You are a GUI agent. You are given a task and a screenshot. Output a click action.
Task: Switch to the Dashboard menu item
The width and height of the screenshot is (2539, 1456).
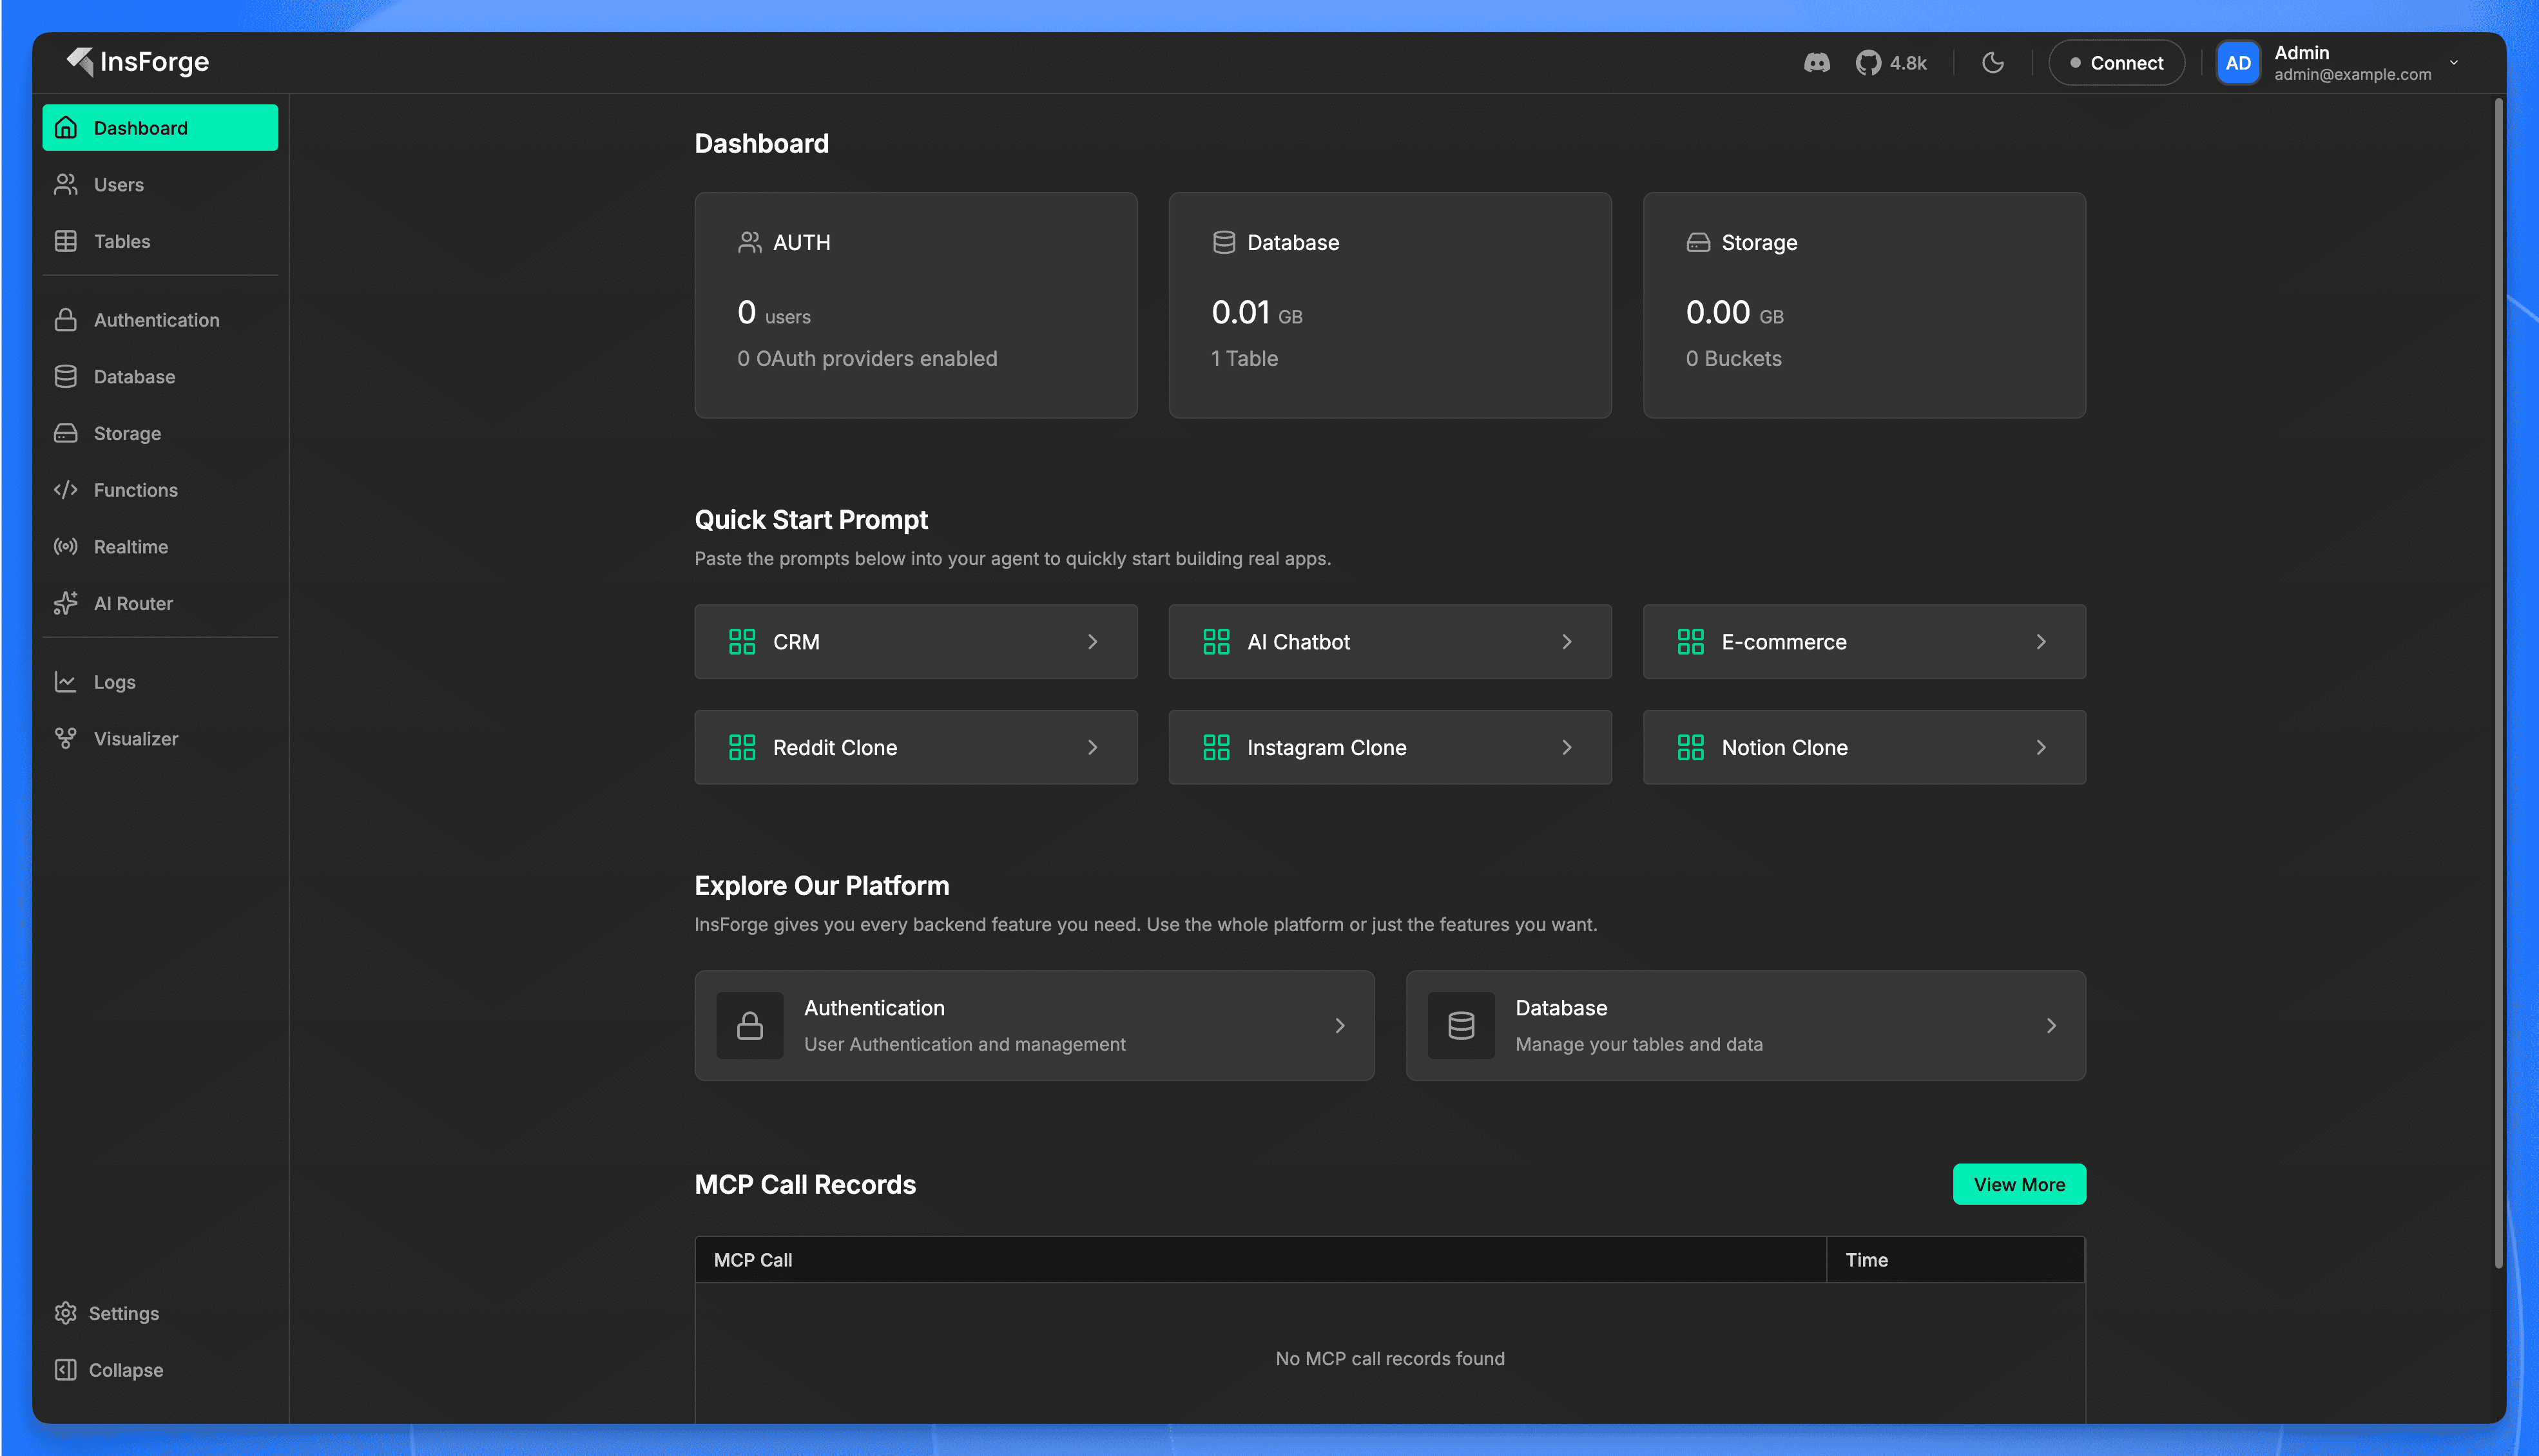(x=140, y=127)
